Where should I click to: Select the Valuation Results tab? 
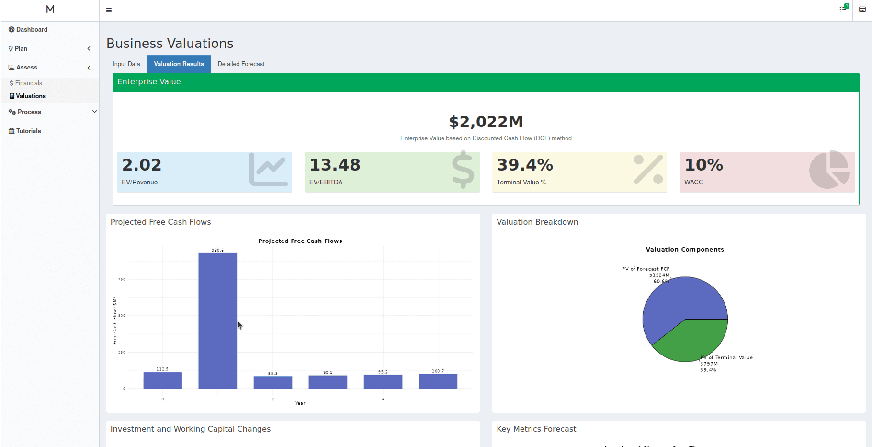[x=179, y=64]
